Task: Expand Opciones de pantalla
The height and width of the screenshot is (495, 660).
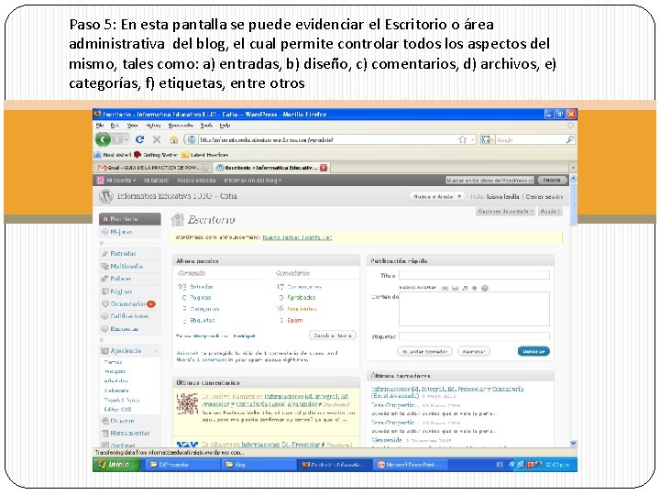Action: [x=505, y=211]
